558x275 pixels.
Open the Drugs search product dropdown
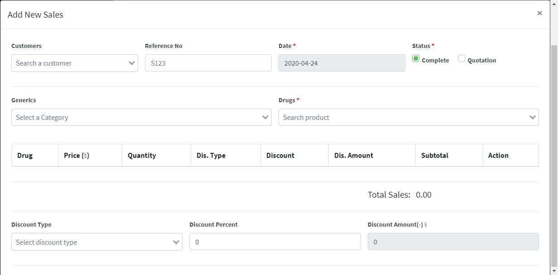point(408,118)
